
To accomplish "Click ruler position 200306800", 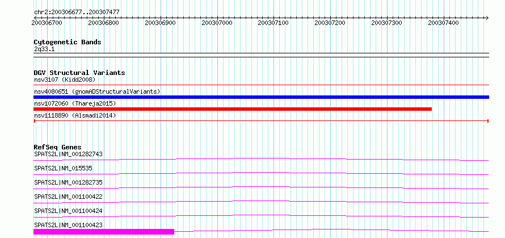I will click(103, 23).
